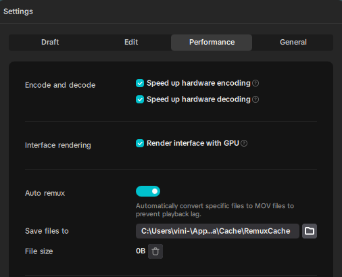This screenshot has width=342, height=277.
Task: Click the help icon next to Render interface with GPU
Action: click(x=244, y=143)
